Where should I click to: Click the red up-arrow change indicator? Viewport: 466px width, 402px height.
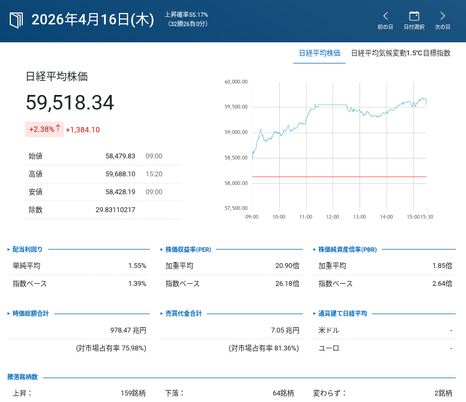(58, 129)
